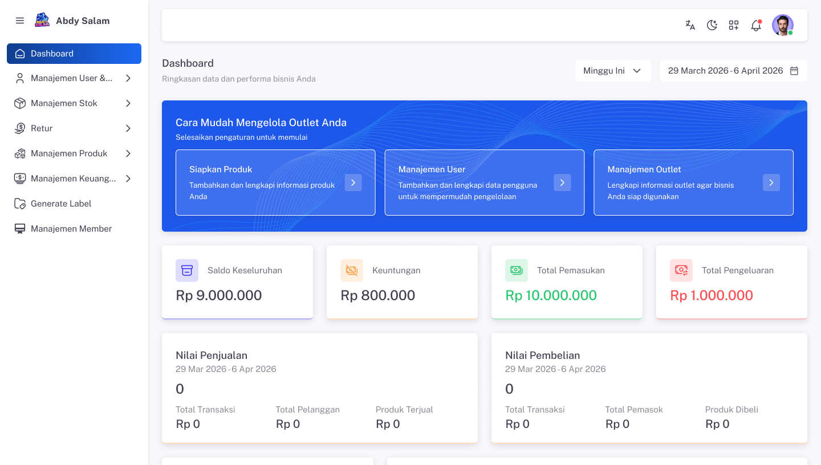Image resolution: width=821 pixels, height=465 pixels.
Task: Click the Produk Dibeli label
Action: pyautogui.click(x=731, y=410)
